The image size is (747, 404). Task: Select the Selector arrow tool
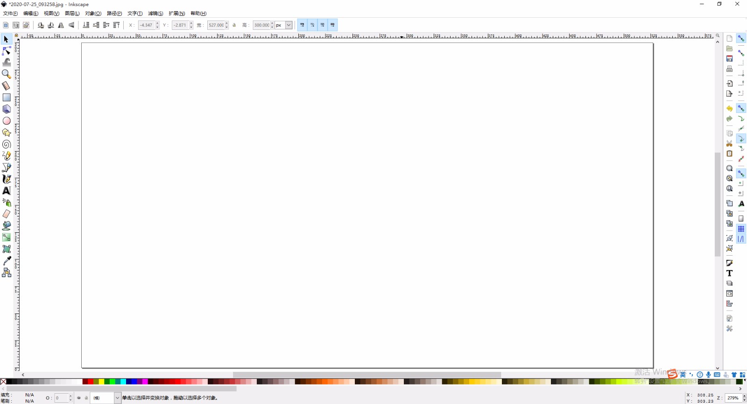click(x=6, y=39)
